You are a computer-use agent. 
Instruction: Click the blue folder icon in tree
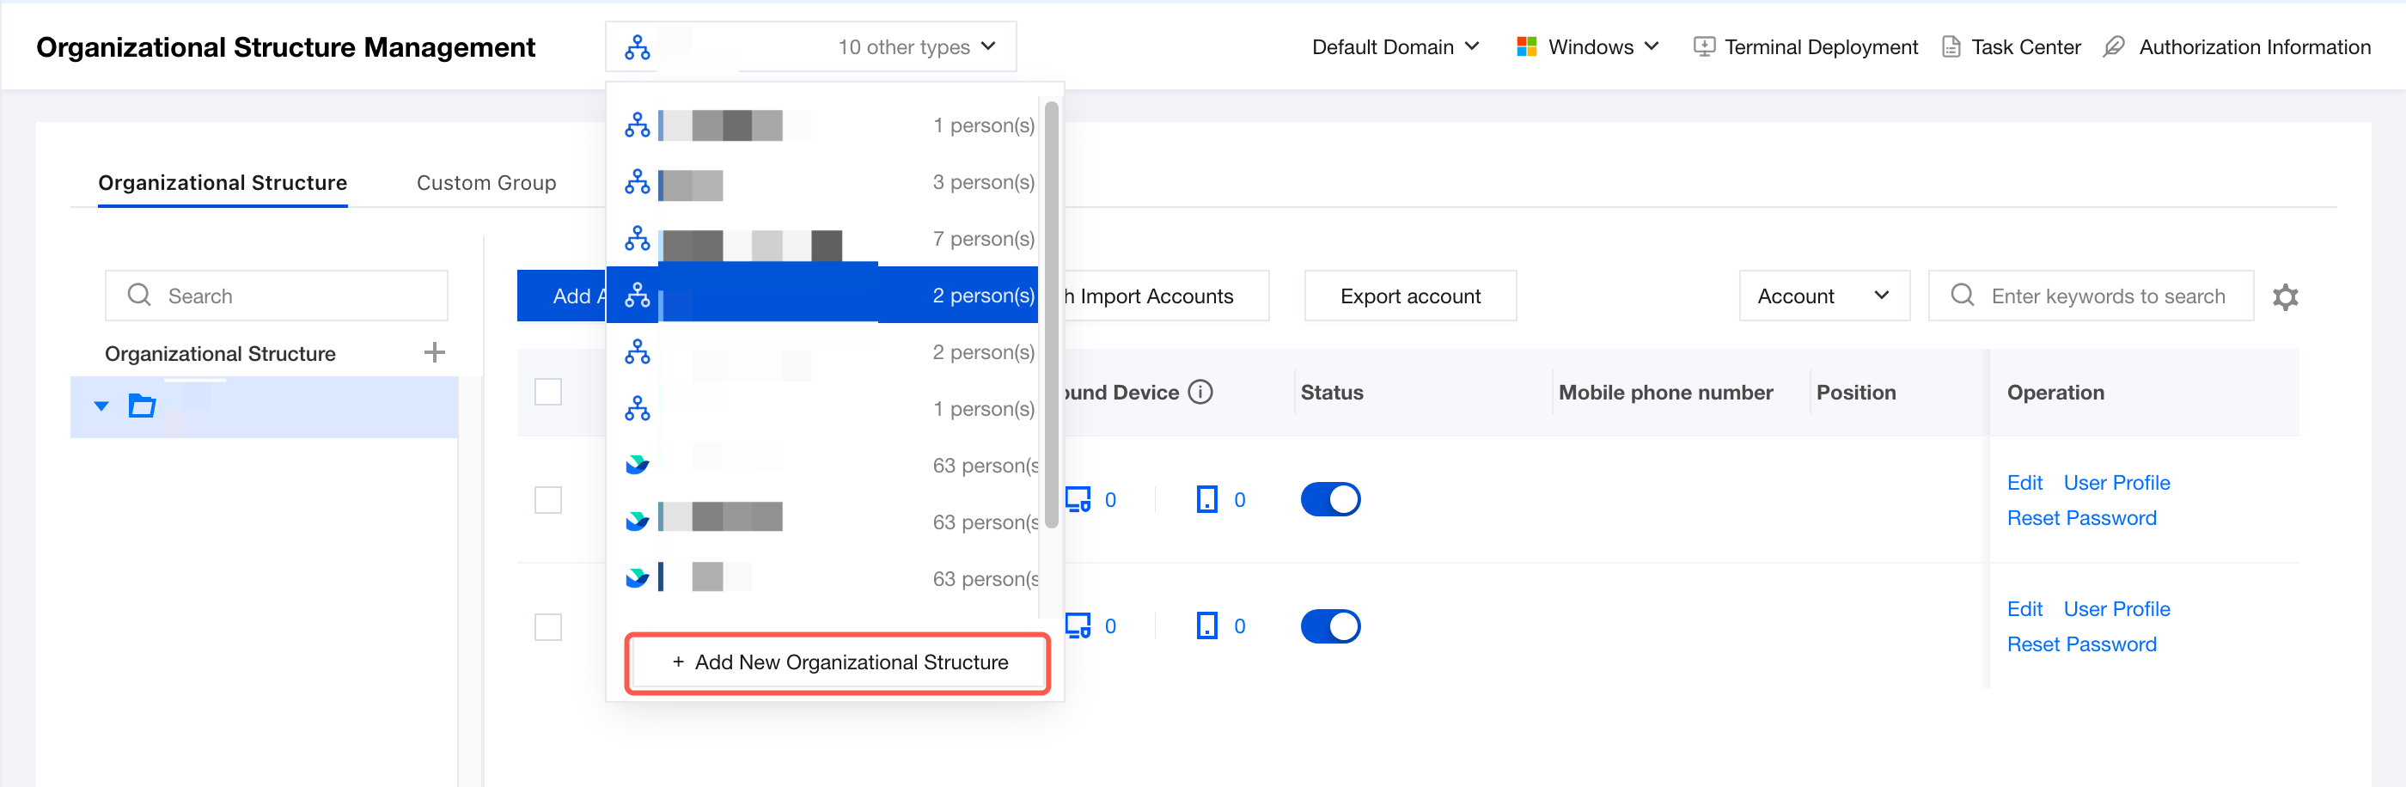pos(142,406)
